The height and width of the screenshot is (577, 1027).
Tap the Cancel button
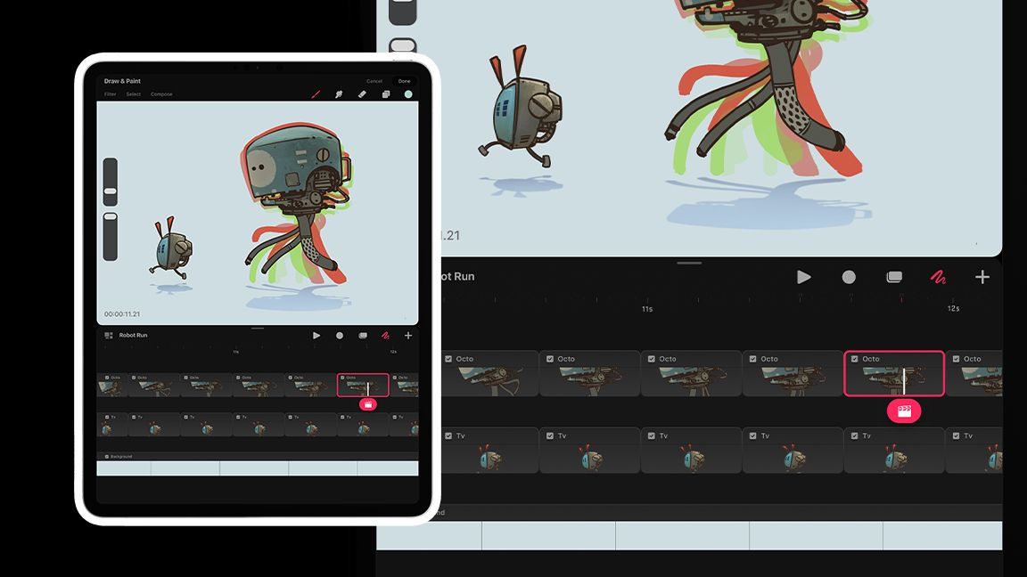374,81
